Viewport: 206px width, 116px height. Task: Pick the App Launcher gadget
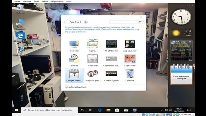[x=130, y=46]
